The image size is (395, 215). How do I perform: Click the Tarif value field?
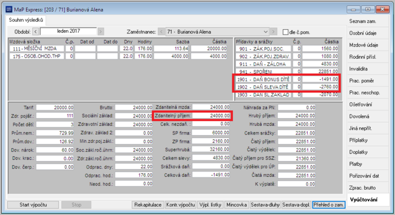[55, 107]
